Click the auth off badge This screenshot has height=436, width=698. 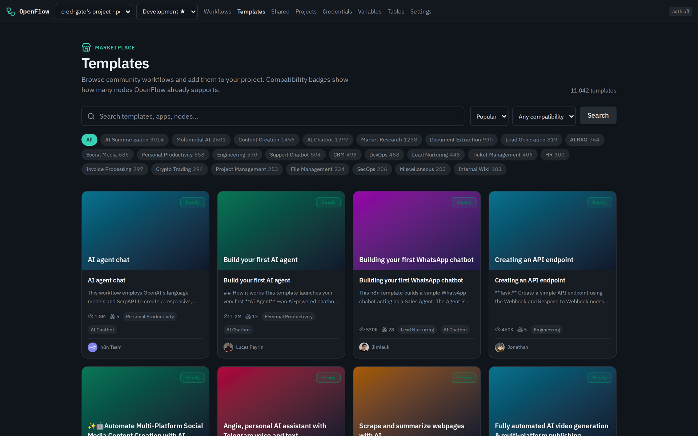pyautogui.click(x=681, y=12)
